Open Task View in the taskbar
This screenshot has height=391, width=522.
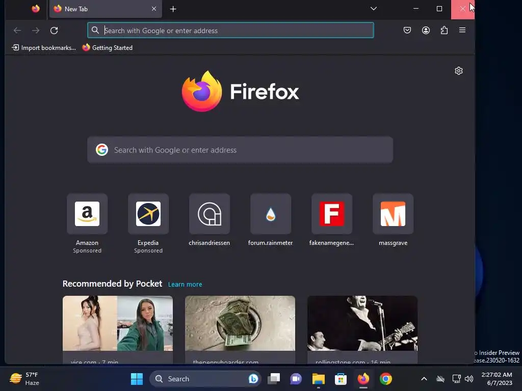274,379
